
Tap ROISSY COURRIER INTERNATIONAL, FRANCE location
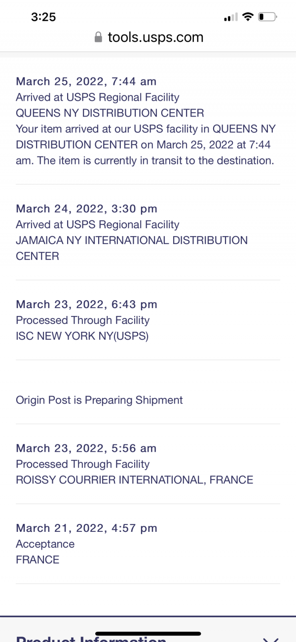(134, 480)
